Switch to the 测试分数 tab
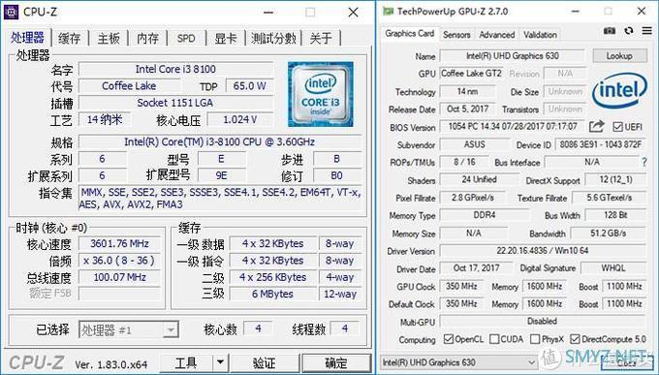The width and height of the screenshot is (659, 375). 273,38
